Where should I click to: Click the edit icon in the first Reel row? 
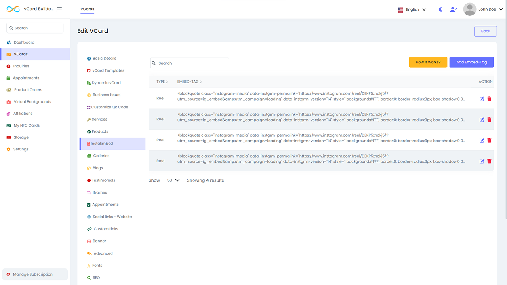click(x=482, y=99)
